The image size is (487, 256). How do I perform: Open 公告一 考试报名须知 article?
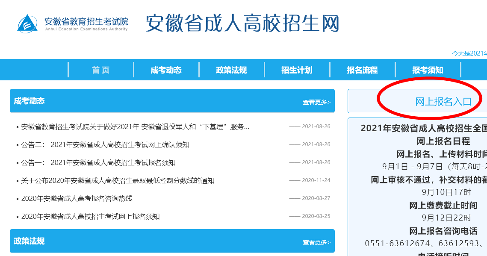point(98,163)
